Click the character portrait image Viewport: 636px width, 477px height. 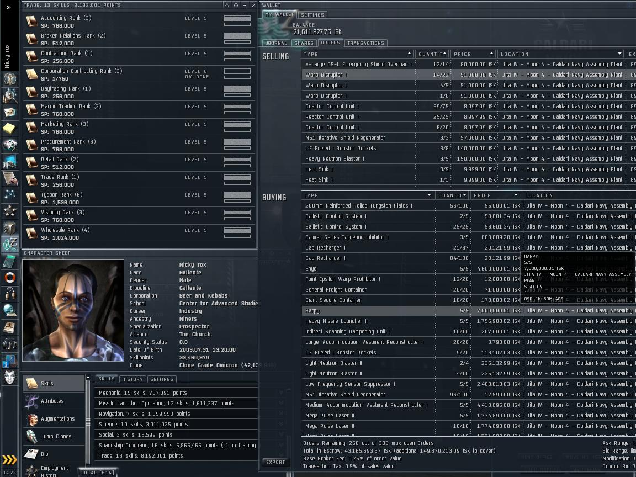point(73,310)
